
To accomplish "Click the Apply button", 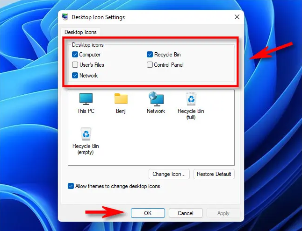I will click(x=223, y=213).
